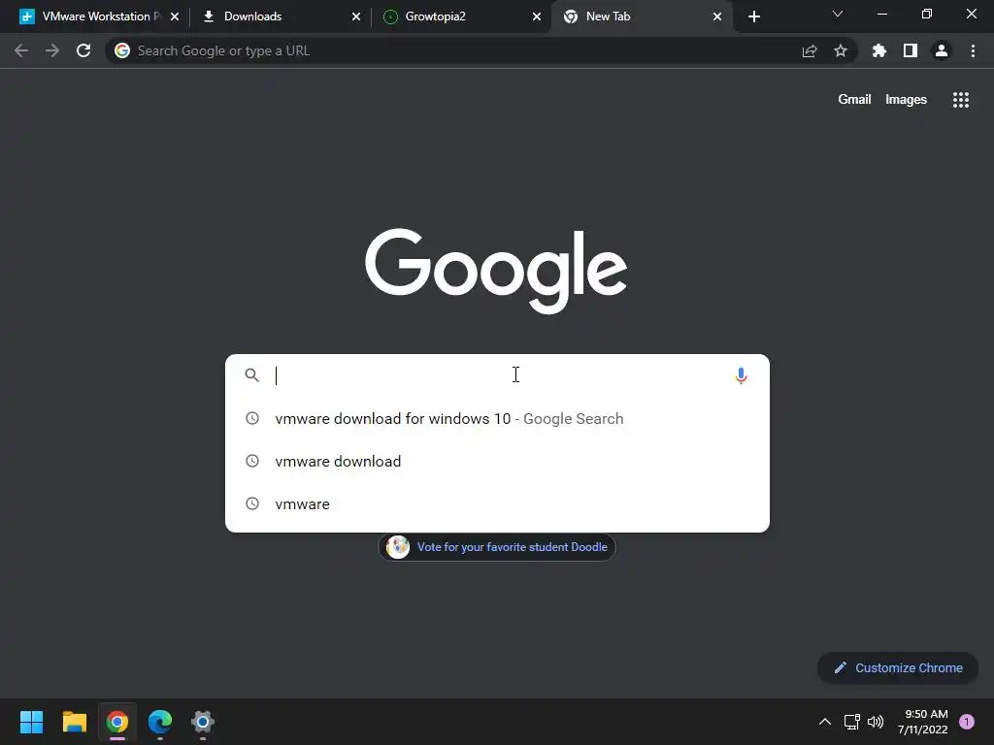Open the clock showing 9:50 AM
This screenshot has width=994, height=745.
coord(923,722)
